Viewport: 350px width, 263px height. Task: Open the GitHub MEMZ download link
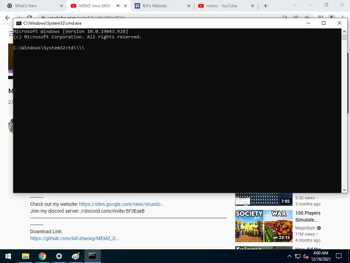point(75,238)
